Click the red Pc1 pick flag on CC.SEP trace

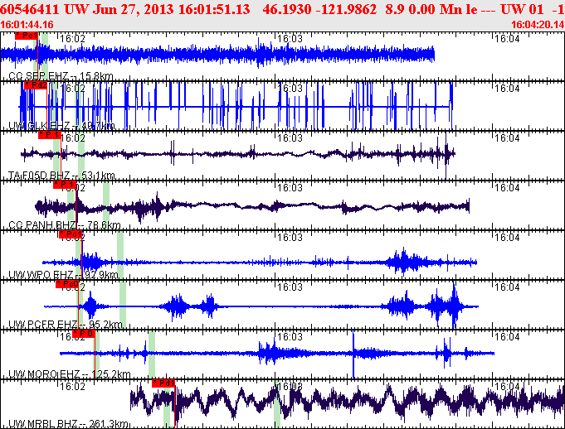click(27, 36)
